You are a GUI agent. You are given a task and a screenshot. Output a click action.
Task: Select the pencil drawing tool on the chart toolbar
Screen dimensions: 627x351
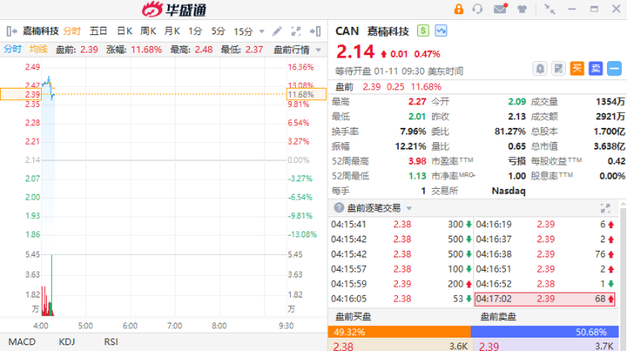(277, 31)
